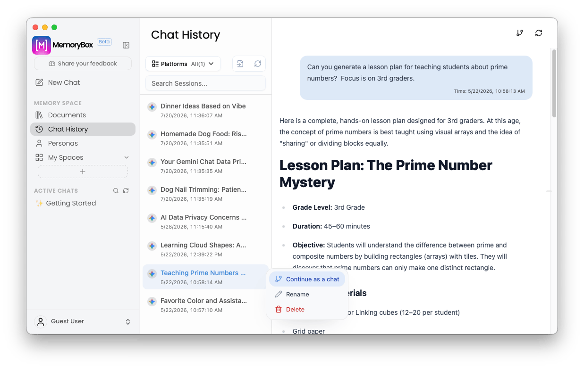Click the MemoryBox logo icon
Image resolution: width=584 pixels, height=369 pixels.
(41, 45)
